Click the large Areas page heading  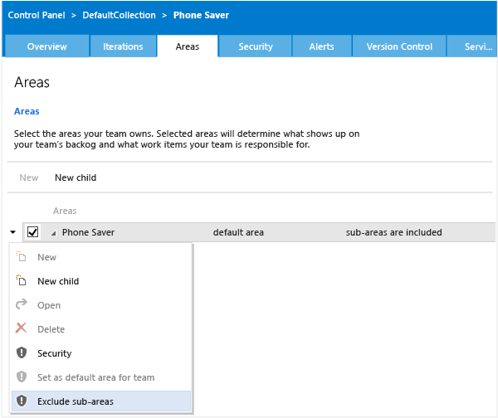(x=32, y=82)
